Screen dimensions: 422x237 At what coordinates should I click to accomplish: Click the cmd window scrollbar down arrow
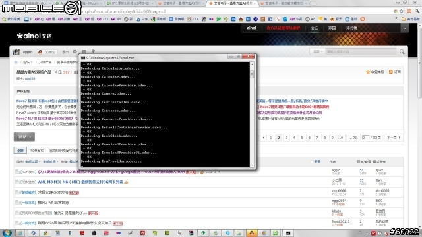[x=252, y=165]
